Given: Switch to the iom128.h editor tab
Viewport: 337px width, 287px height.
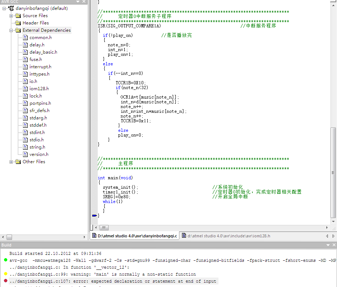Looking at the screenshot, I should click(226, 236).
